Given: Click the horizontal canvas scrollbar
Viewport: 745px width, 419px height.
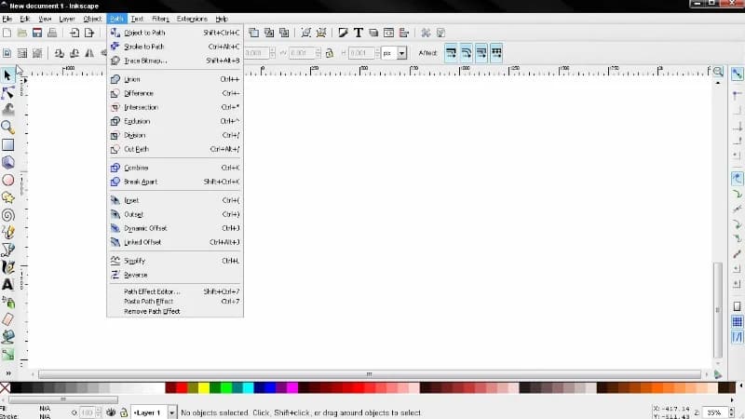Looking at the screenshot, I should (x=370, y=374).
